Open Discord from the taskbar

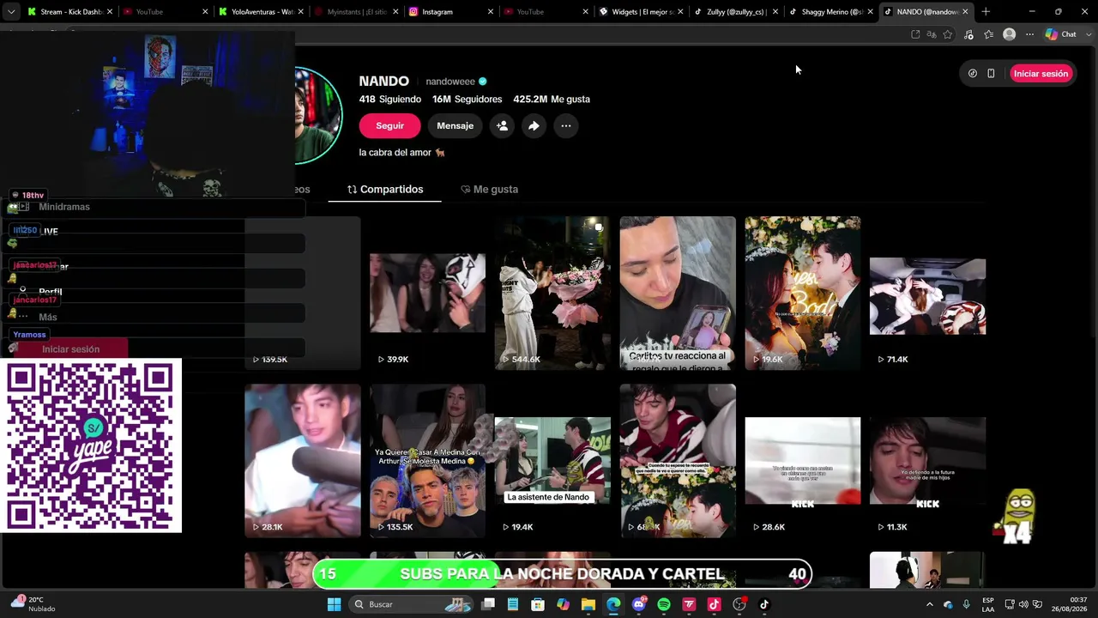coord(638,604)
